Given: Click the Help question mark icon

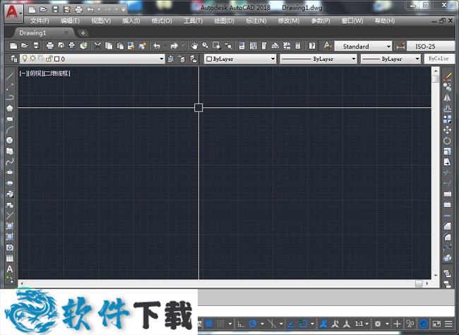Looking at the screenshot, I should [312, 46].
